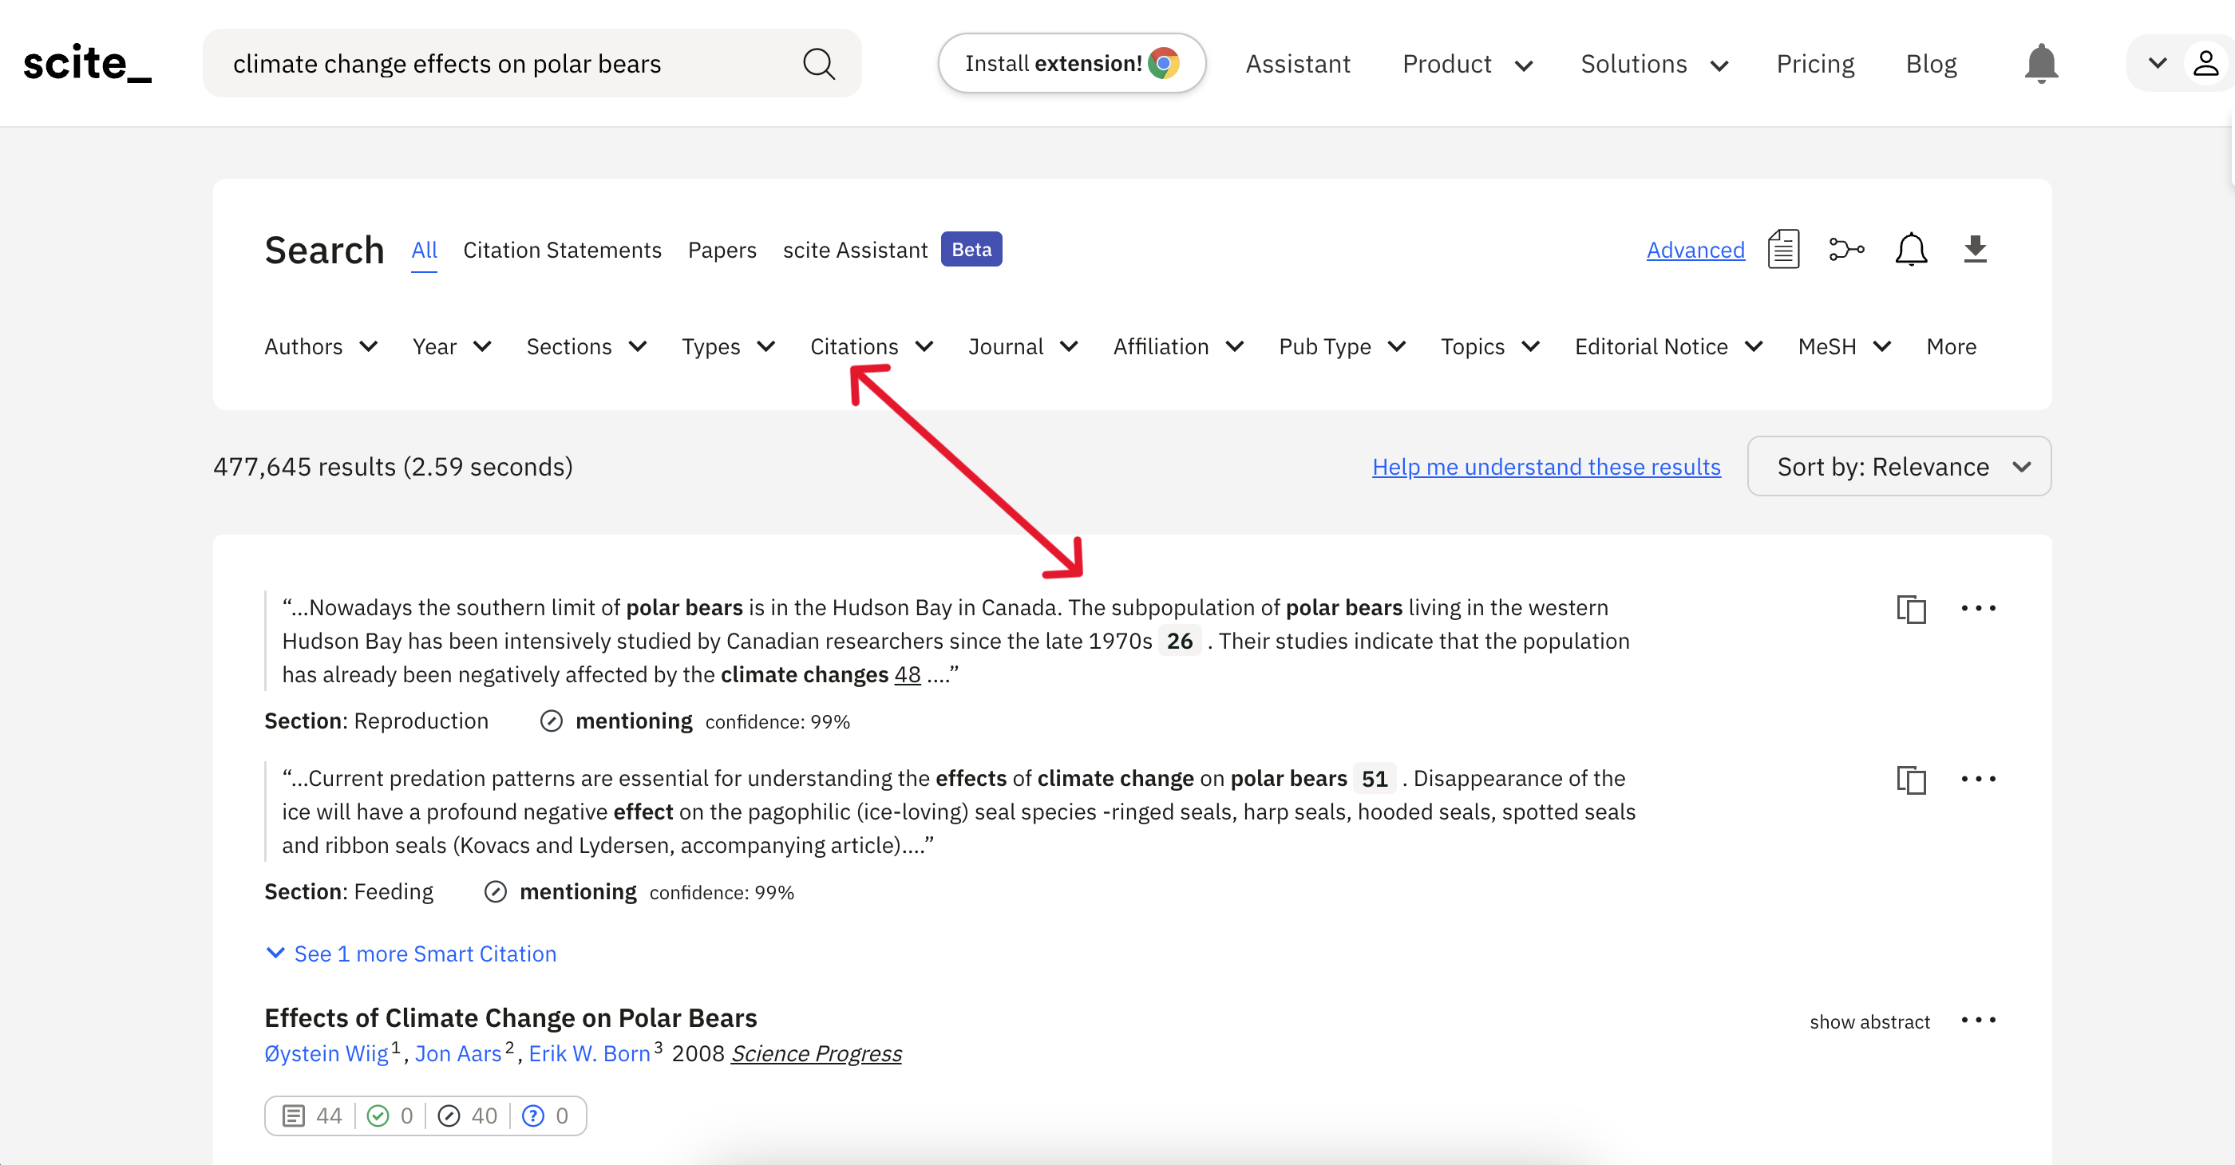Expand account dropdown chevron
The image size is (2235, 1165).
(x=2157, y=63)
